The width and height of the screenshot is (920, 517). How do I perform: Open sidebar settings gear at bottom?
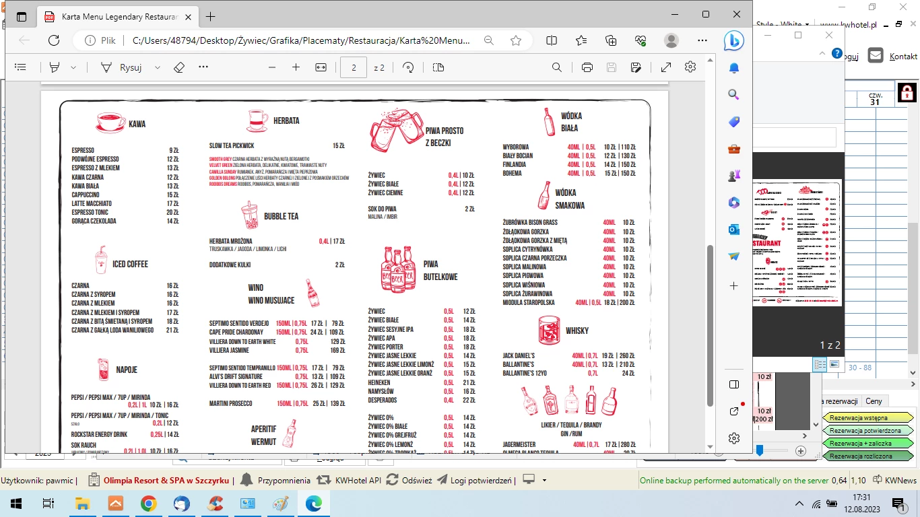(x=734, y=438)
